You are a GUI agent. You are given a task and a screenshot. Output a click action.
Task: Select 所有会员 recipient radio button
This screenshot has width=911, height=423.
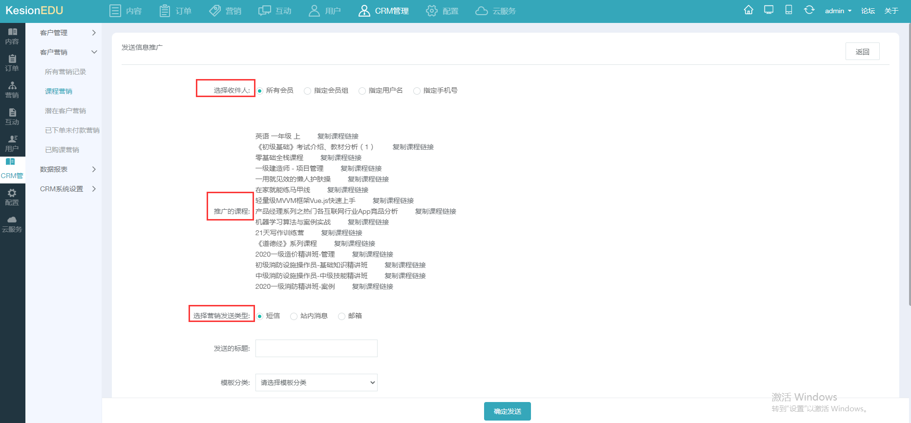260,91
